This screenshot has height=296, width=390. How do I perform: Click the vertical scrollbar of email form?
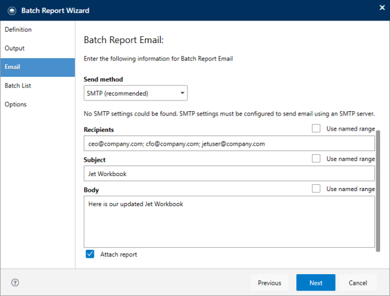pos(377,191)
